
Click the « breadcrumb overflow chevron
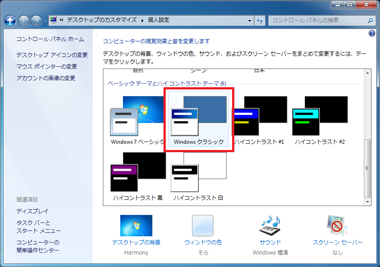(61, 20)
